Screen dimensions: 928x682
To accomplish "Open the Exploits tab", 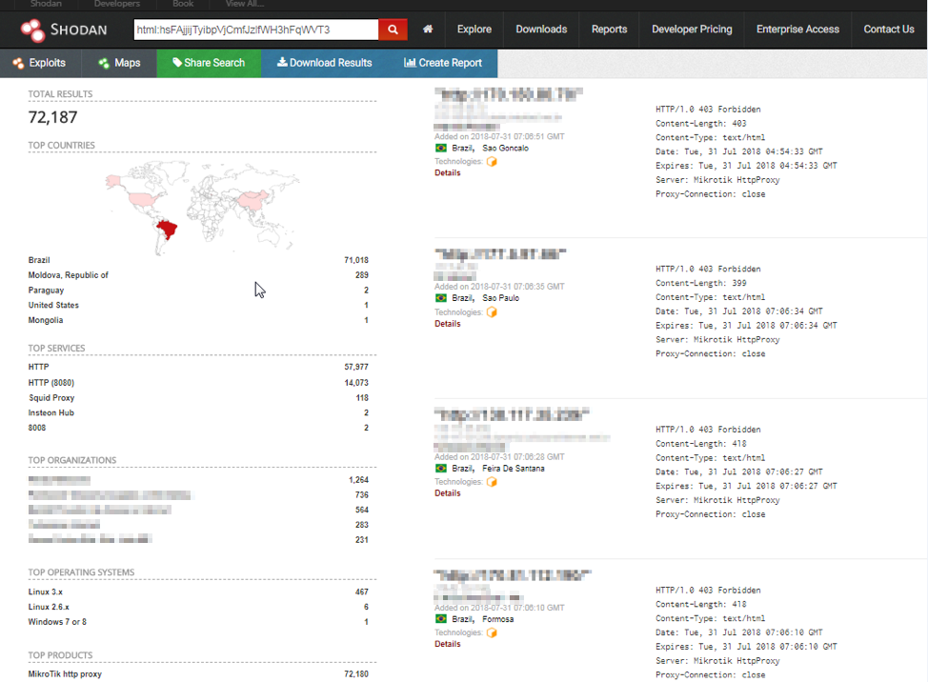I will pos(39,63).
